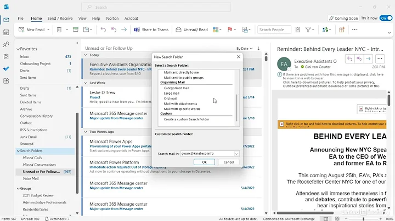This screenshot has height=221, width=395.
Task: Click the Archive icon in ribbon
Action: tap(75, 30)
